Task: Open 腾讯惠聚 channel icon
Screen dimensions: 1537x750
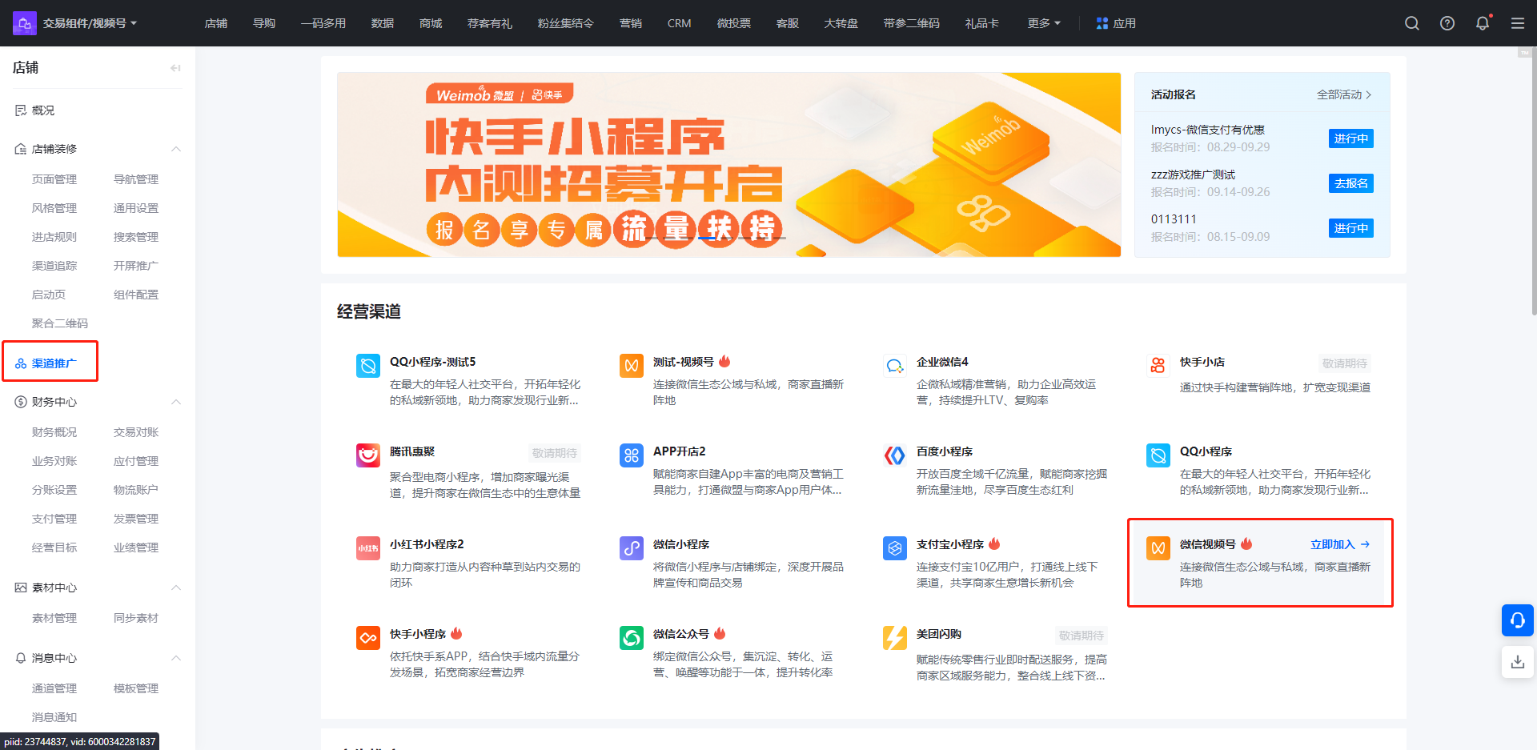Action: coord(368,455)
